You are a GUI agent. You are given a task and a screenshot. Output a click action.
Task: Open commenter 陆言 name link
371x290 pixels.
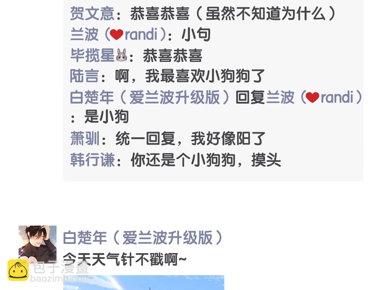pos(85,76)
